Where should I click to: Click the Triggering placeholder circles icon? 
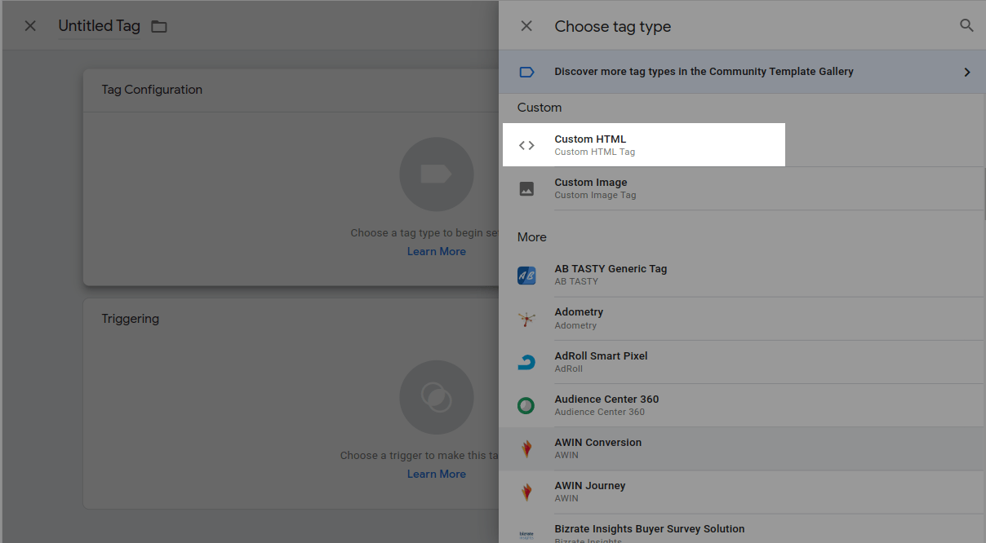pos(436,397)
